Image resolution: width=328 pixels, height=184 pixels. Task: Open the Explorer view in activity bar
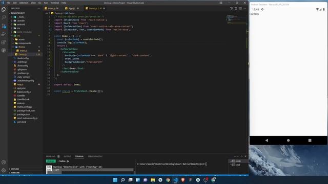coord(4,9)
